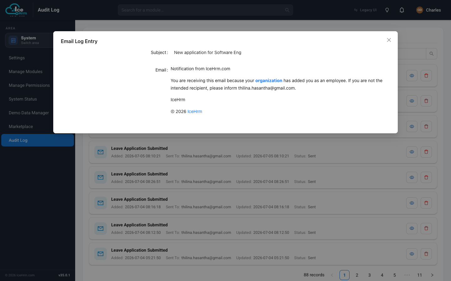Click the envelope icon of the 08:26:51 entry
This screenshot has height=281, width=451.
tap(101, 177)
